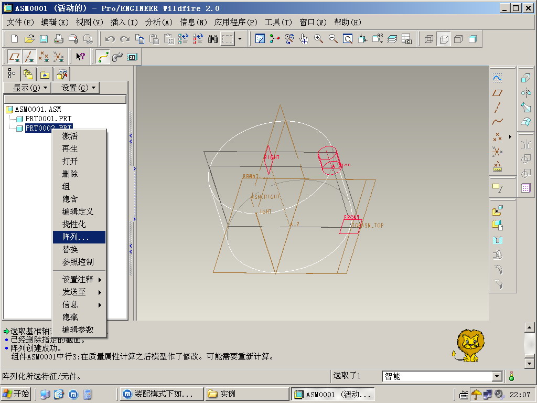Click the context-sensitive help arrow icon

[80, 57]
